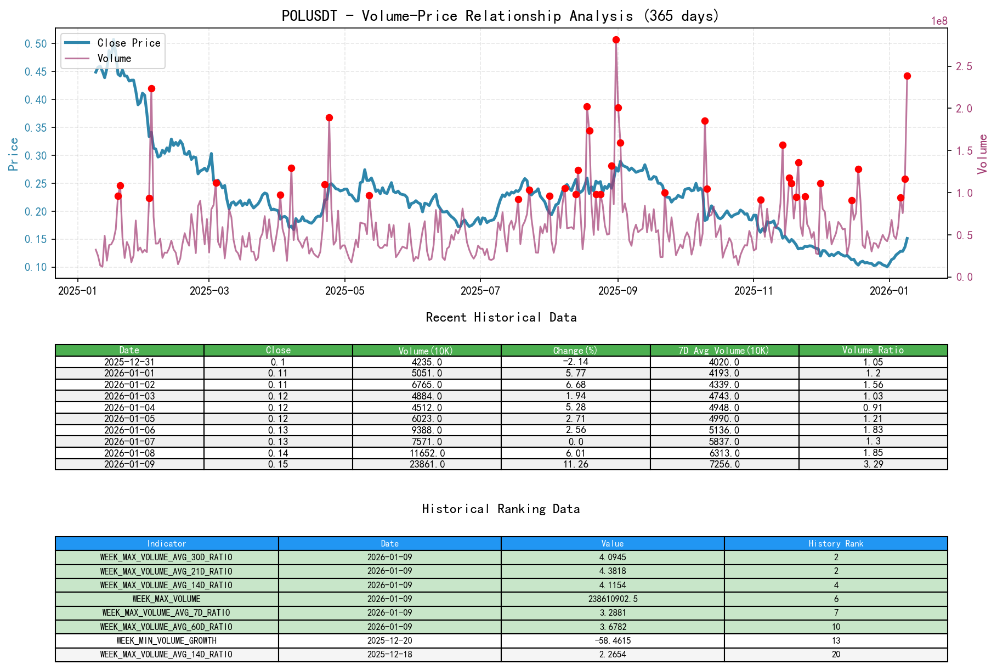Viewport: 997px width, 670px height.
Task: Click the Volume(10K) column header
Action: click(x=426, y=350)
